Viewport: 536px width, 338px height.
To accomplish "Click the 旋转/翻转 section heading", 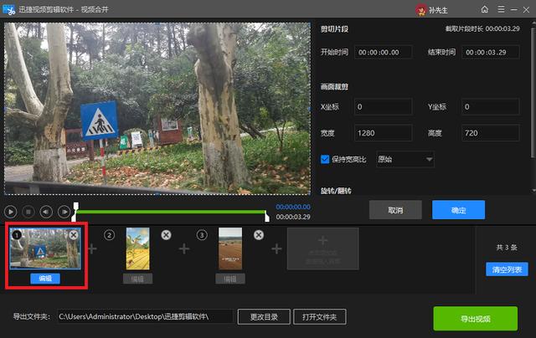I will (336, 191).
